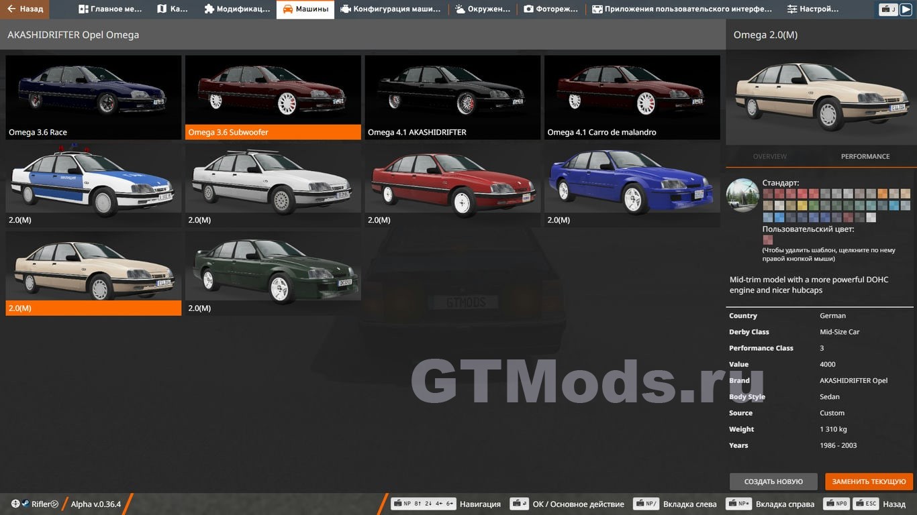Select the Omega 4.1 AKASHIDRIFTER car
This screenshot has height=515, width=917.
452,97
